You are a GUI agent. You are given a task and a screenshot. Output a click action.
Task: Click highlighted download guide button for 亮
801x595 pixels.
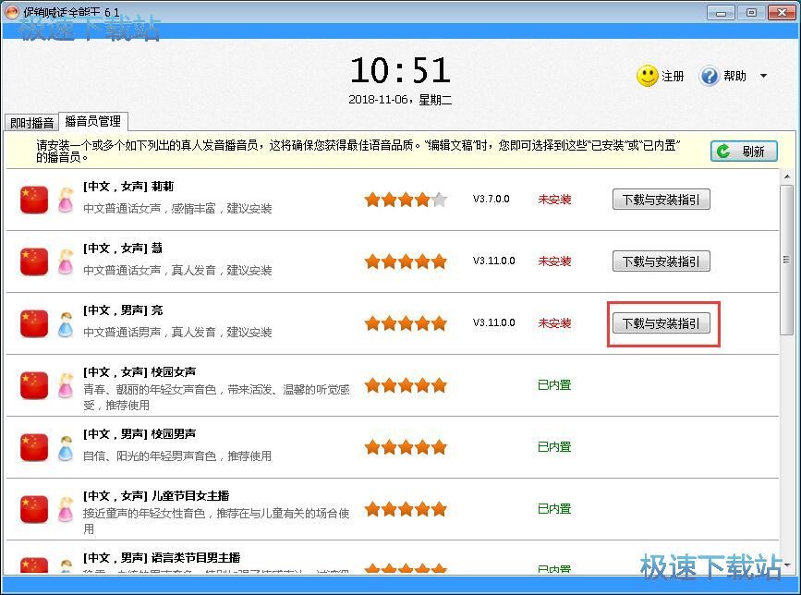661,323
